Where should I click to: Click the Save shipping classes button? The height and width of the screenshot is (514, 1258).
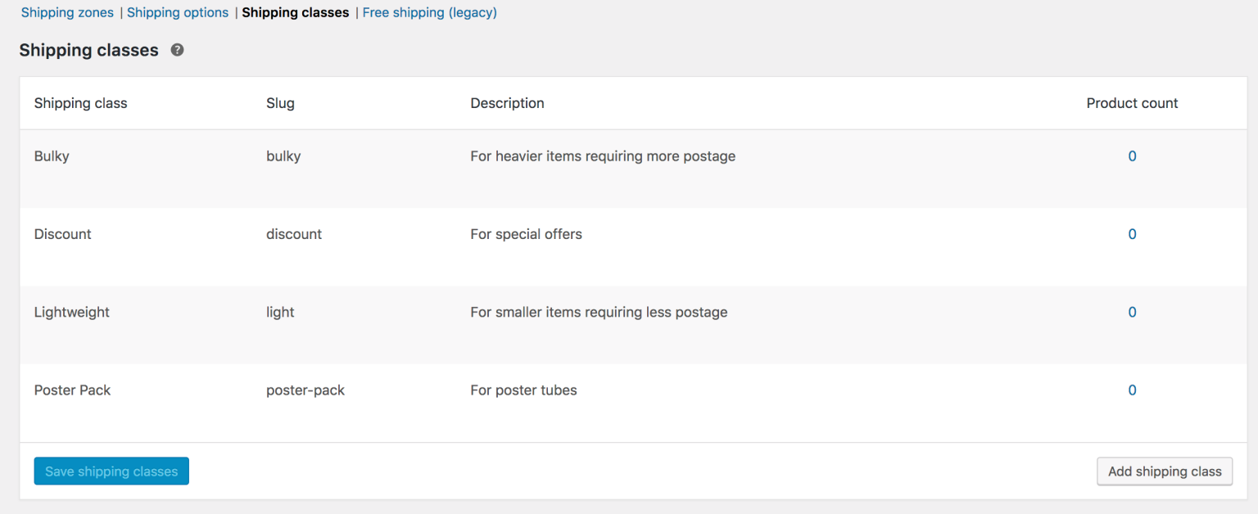coord(111,471)
